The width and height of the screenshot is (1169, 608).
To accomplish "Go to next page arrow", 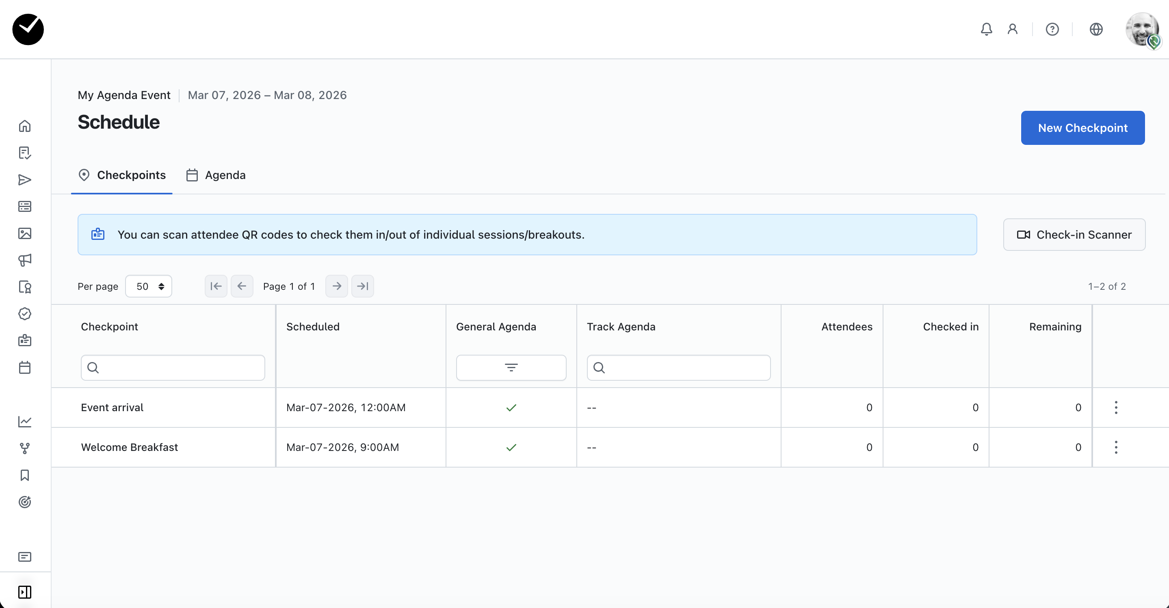I will click(x=336, y=286).
